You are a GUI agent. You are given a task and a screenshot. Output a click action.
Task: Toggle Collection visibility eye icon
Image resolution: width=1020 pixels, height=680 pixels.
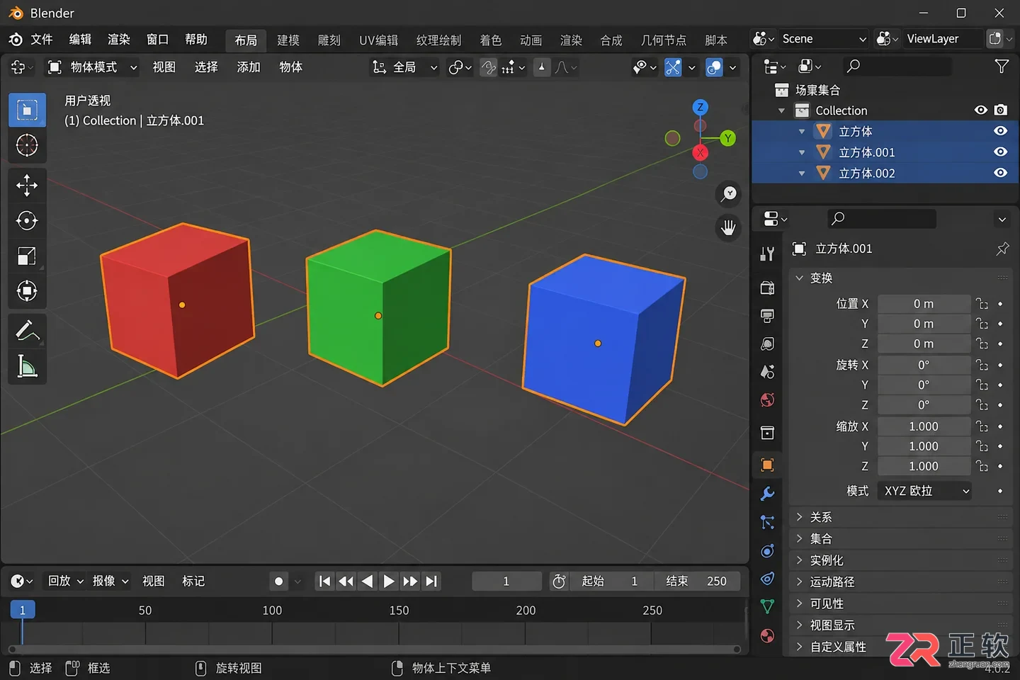981,110
